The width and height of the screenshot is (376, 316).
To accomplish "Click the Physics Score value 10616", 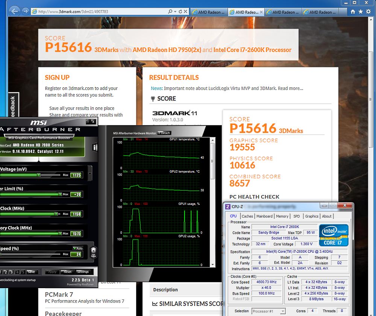I will [242, 165].
